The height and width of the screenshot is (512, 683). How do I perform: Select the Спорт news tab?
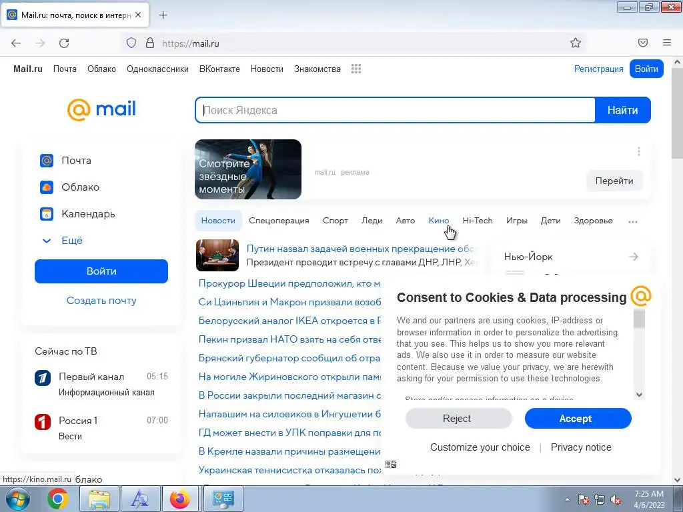coord(335,221)
